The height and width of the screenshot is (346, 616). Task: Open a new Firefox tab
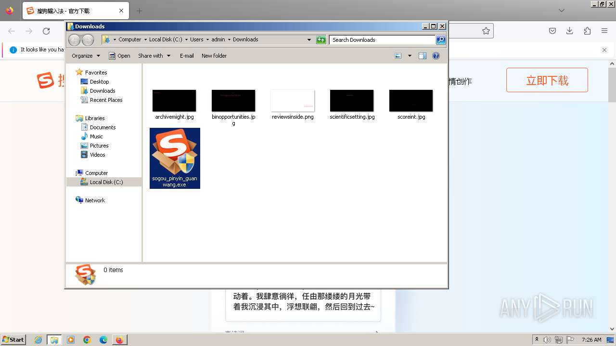(x=139, y=11)
